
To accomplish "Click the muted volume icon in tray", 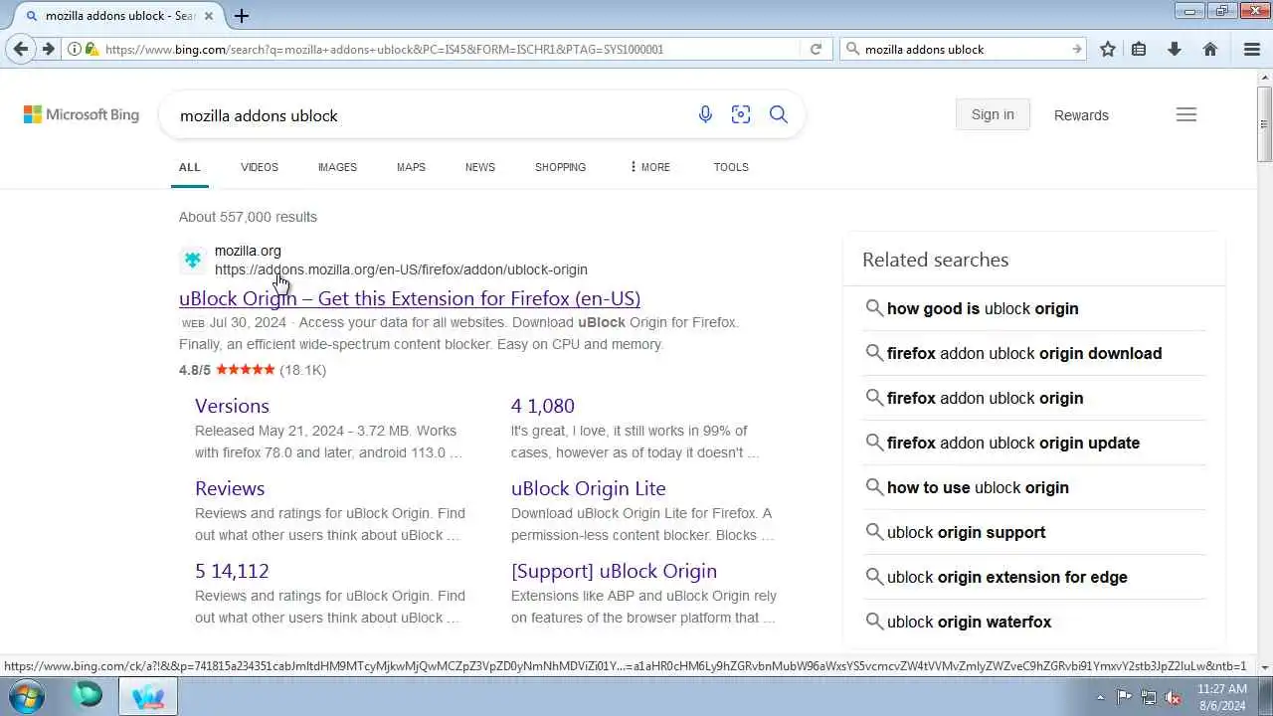I will click(x=1174, y=697).
